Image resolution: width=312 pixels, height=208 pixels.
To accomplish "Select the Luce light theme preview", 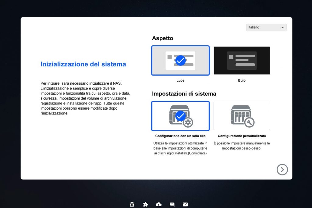I will 180,61.
